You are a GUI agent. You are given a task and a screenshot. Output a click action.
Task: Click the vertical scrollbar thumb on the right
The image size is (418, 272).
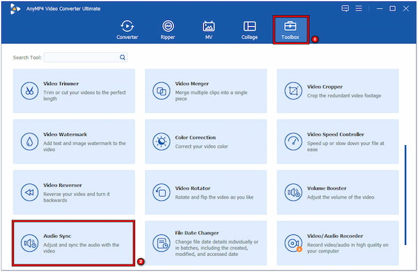tap(405, 195)
